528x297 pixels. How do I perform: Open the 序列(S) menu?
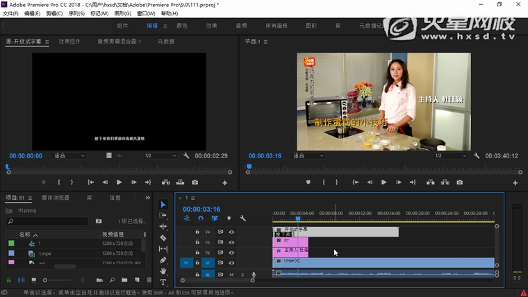tap(76, 13)
